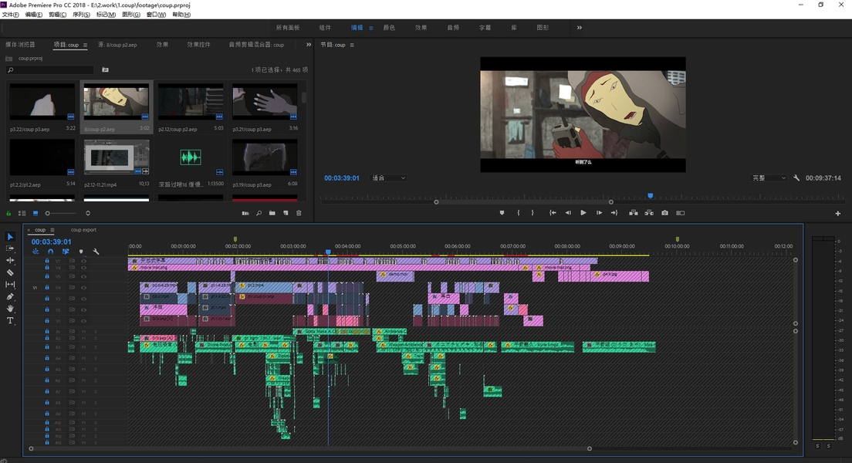This screenshot has height=463, width=852.
Task: Switch to the Effect Controls tab
Action: 198,45
